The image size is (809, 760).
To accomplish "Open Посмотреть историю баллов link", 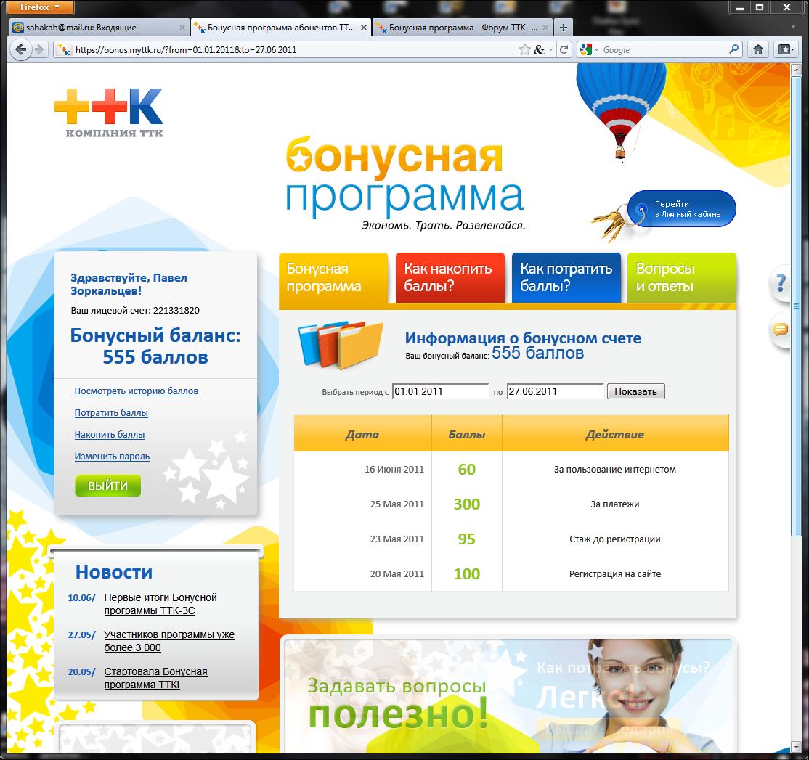I will (137, 391).
